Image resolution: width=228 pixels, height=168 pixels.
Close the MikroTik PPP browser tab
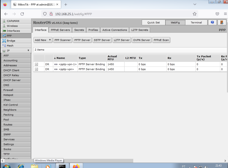click(x=57, y=4)
